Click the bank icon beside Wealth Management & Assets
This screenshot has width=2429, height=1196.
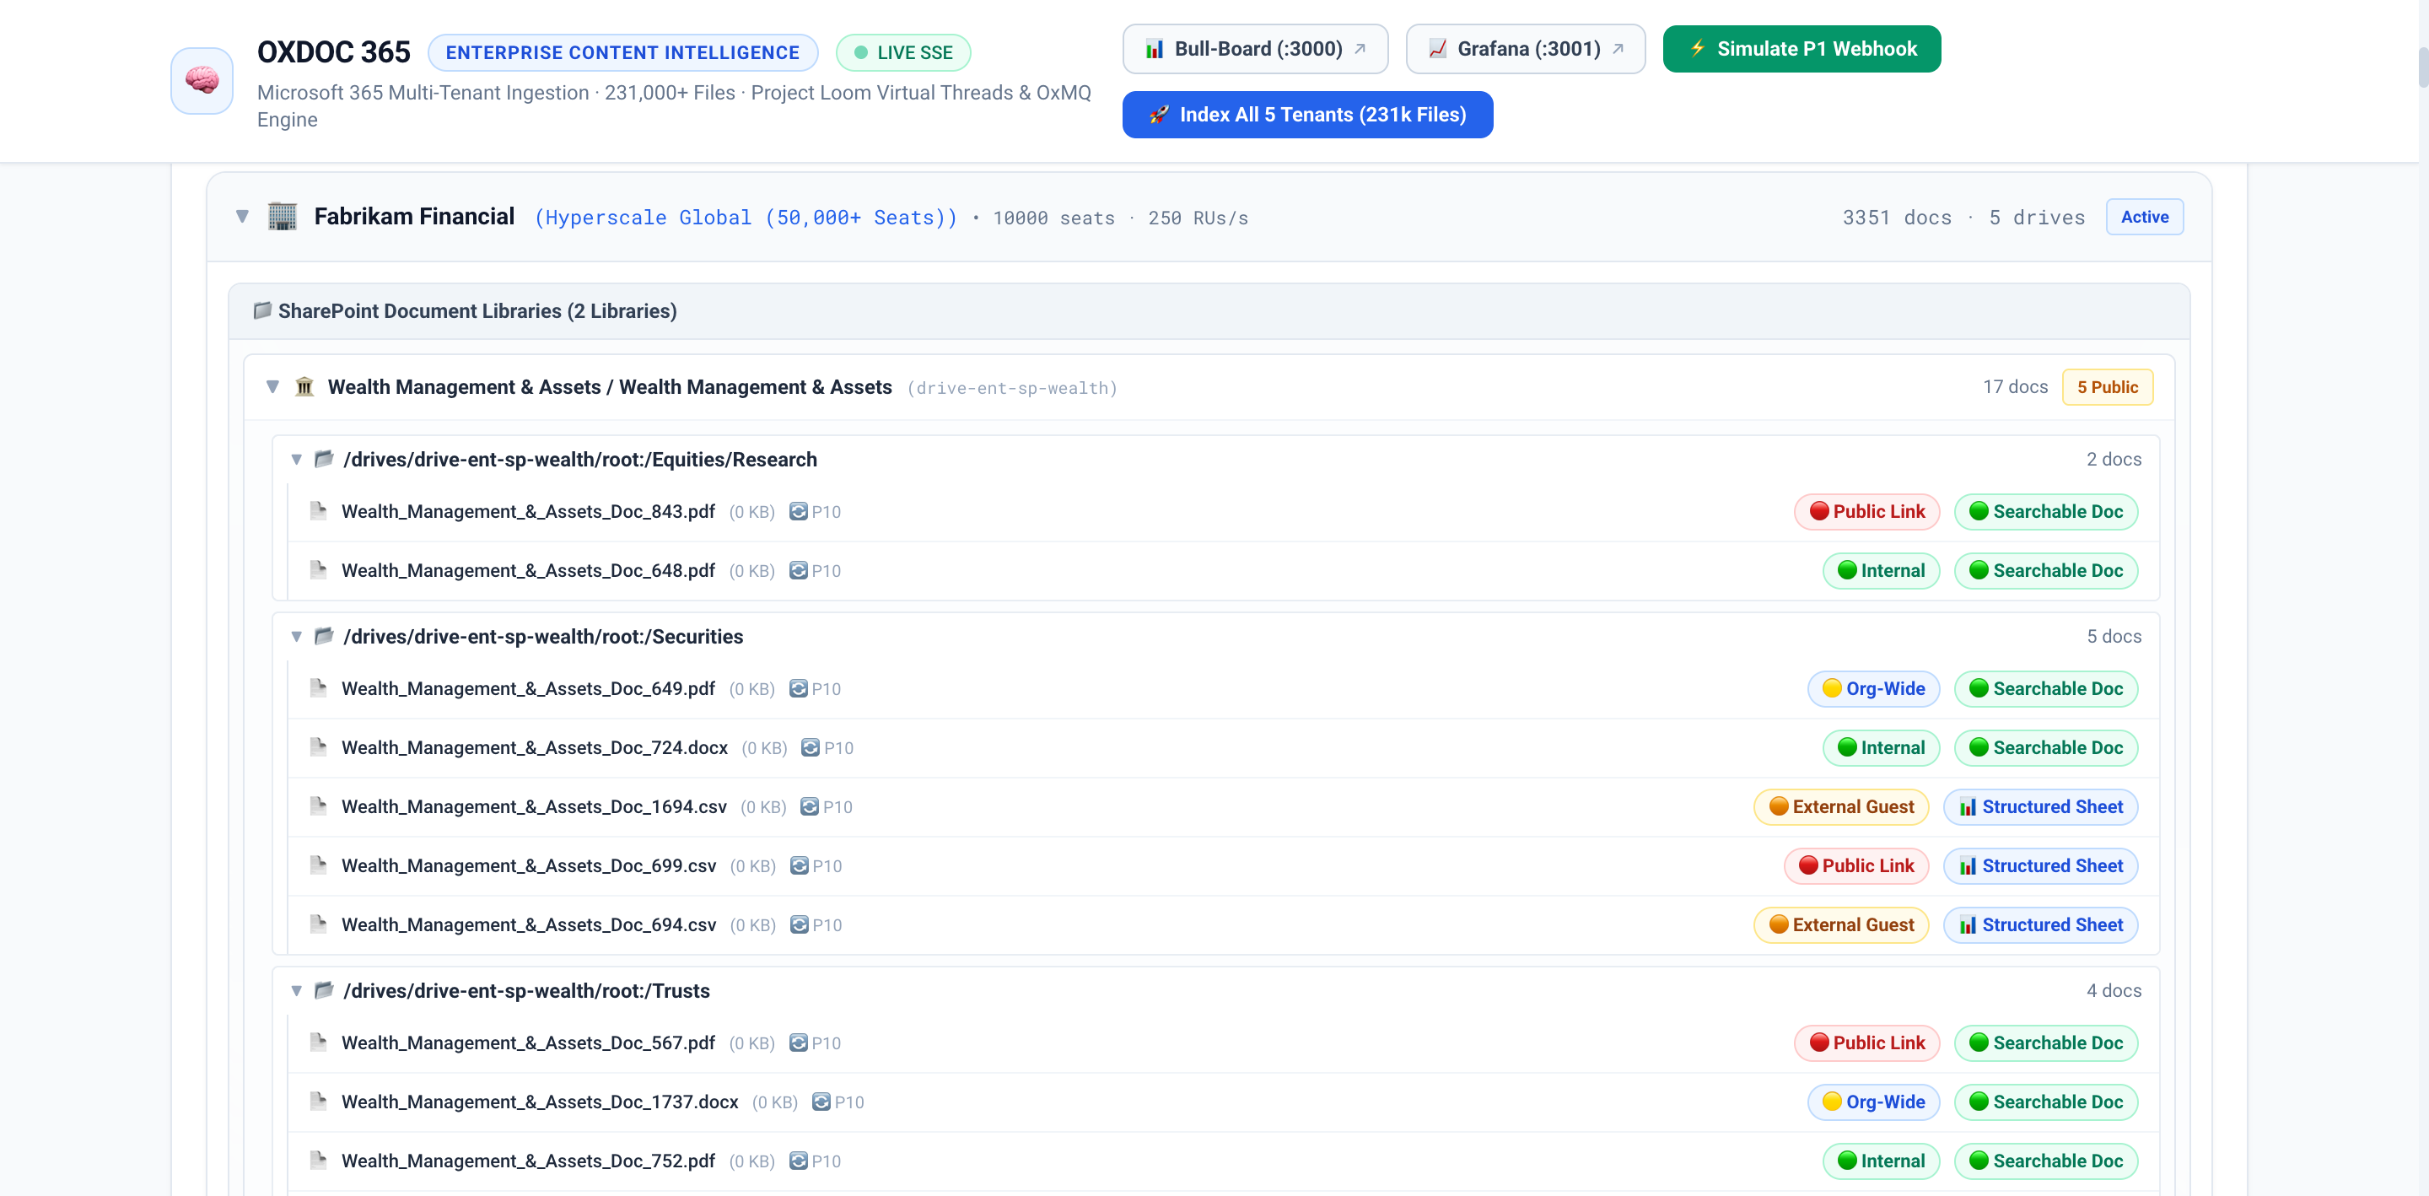304,387
